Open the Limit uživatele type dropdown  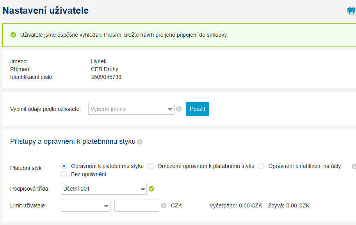click(x=85, y=205)
